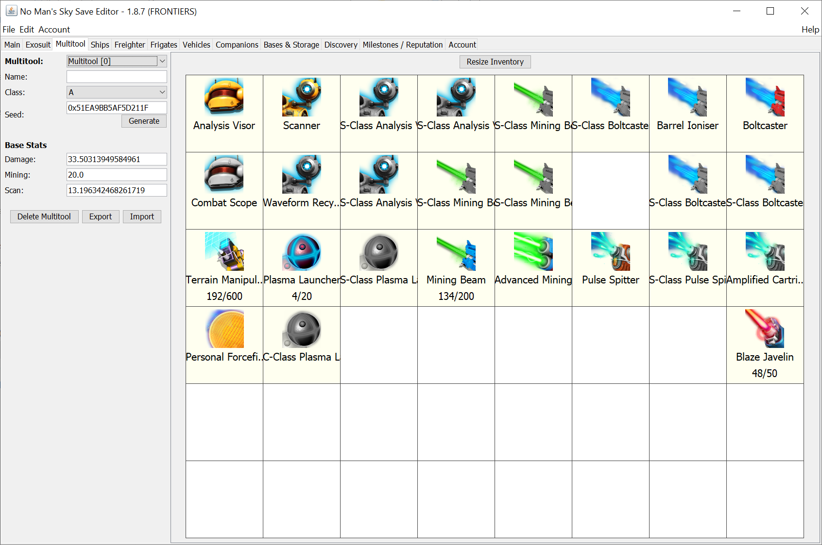
Task: Select the Personal Forcefield item icon
Action: coord(224,328)
